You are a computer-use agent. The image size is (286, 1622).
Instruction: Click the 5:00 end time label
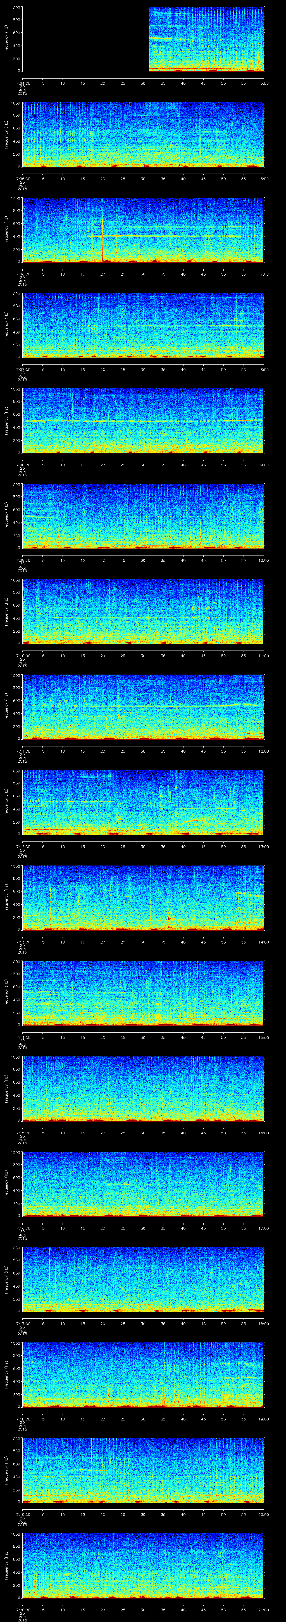(264, 83)
